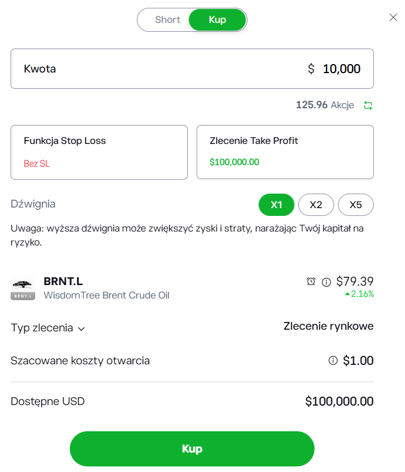Open the Zlecenie Take Profit settings box

pyautogui.click(x=285, y=152)
